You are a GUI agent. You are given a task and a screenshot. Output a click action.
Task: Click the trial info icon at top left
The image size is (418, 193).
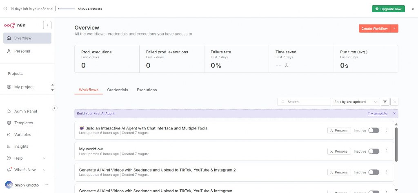[x=5, y=9]
